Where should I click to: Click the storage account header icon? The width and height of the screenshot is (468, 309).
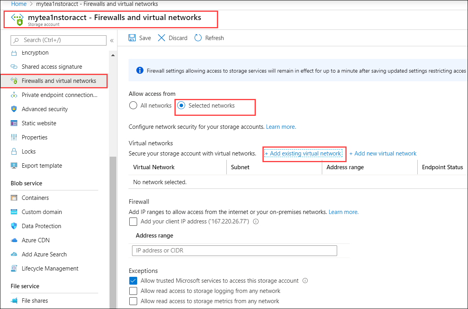coord(17,19)
